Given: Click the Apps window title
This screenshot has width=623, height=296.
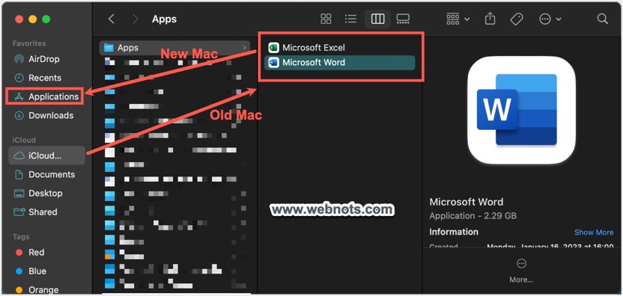Looking at the screenshot, I should click(164, 19).
